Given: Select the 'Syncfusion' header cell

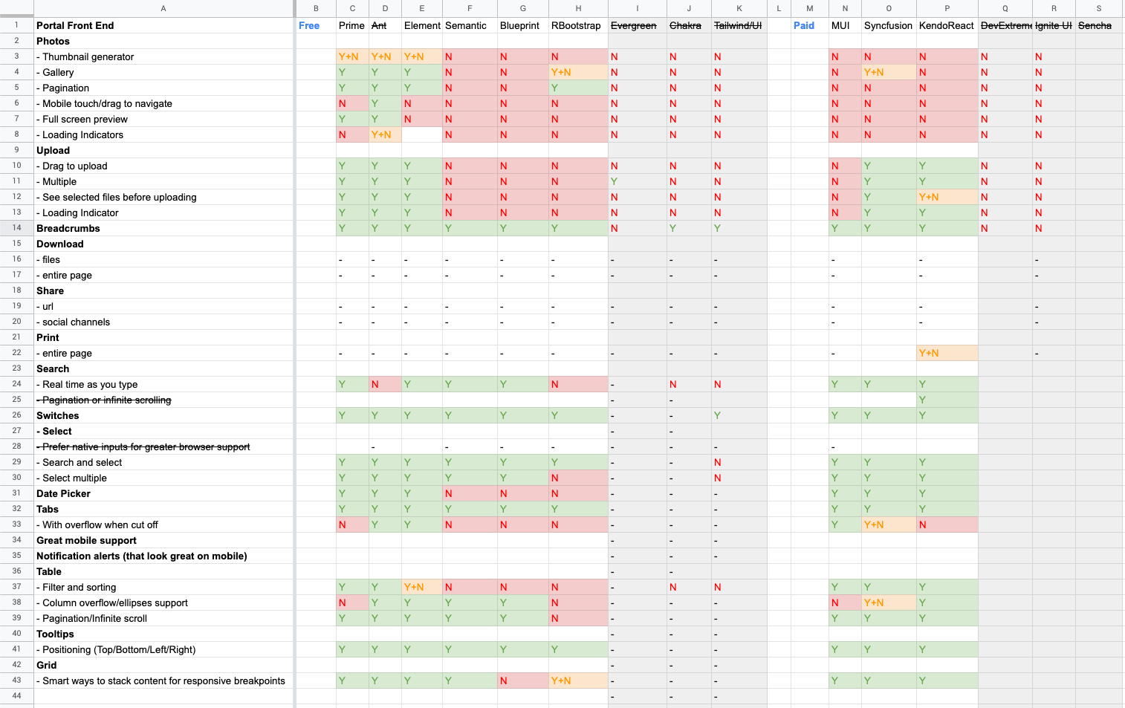Looking at the screenshot, I should (889, 25).
